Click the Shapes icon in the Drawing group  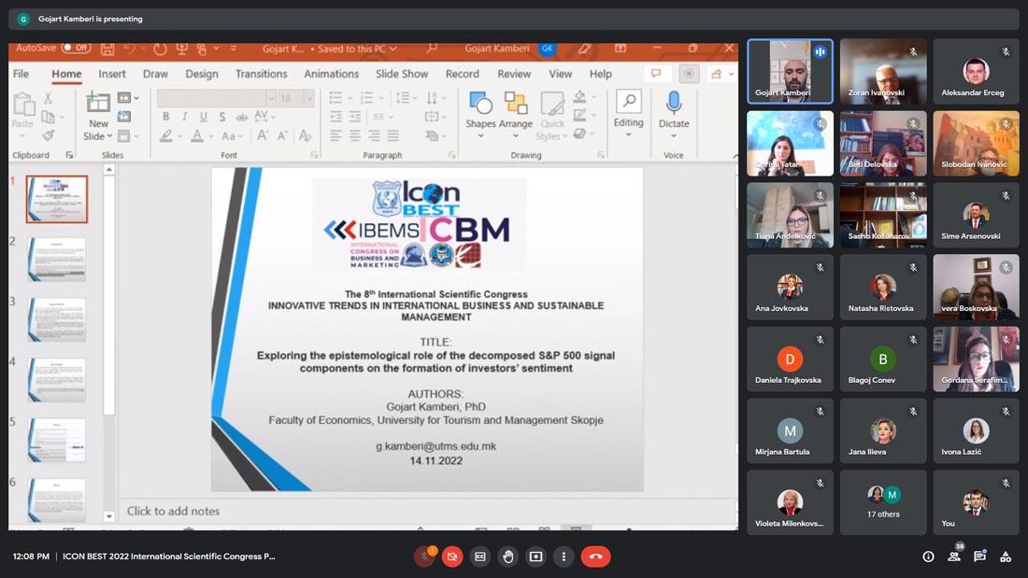[x=480, y=104]
